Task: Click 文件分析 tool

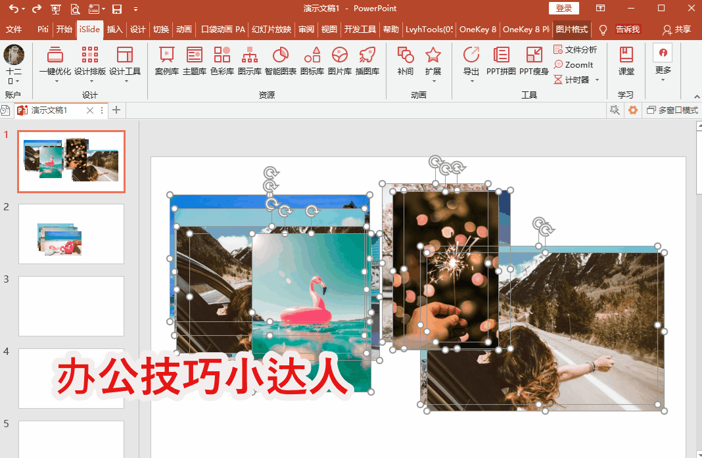Action: tap(575, 50)
